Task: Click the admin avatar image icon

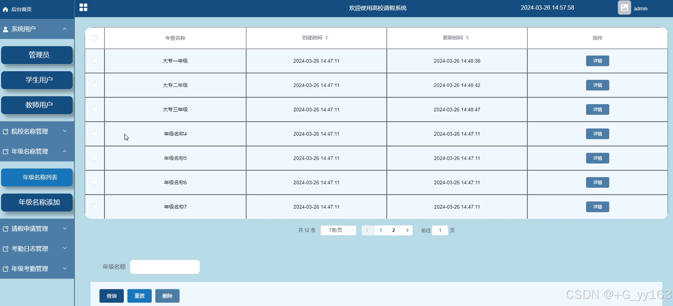Action: (x=624, y=8)
